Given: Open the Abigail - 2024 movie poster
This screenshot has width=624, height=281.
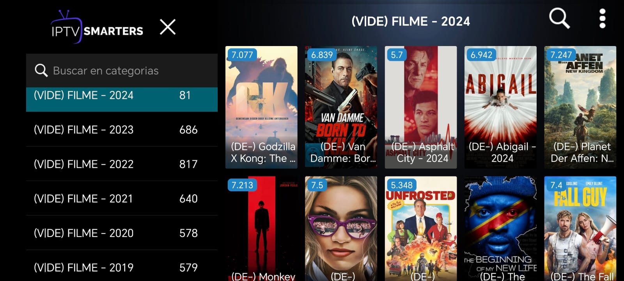Looking at the screenshot, I should pyautogui.click(x=500, y=107).
